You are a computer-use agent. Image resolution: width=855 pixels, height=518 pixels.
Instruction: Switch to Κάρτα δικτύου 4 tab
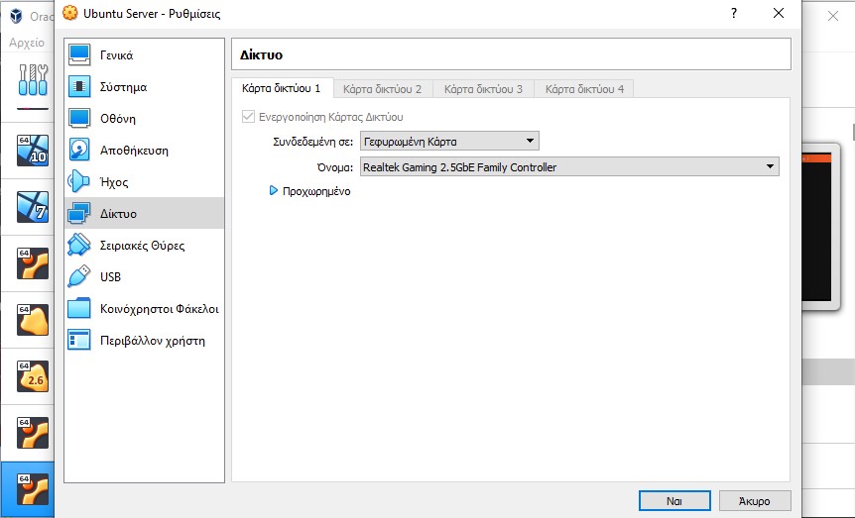[x=584, y=89]
